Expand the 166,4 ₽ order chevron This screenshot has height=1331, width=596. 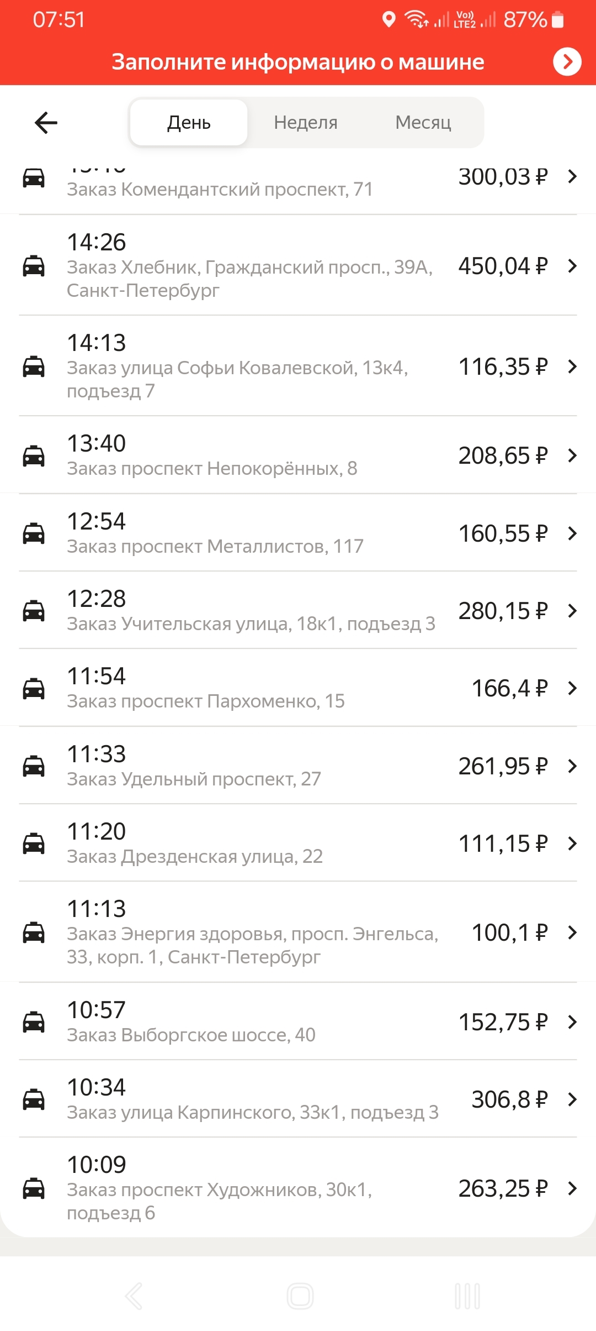coord(572,688)
